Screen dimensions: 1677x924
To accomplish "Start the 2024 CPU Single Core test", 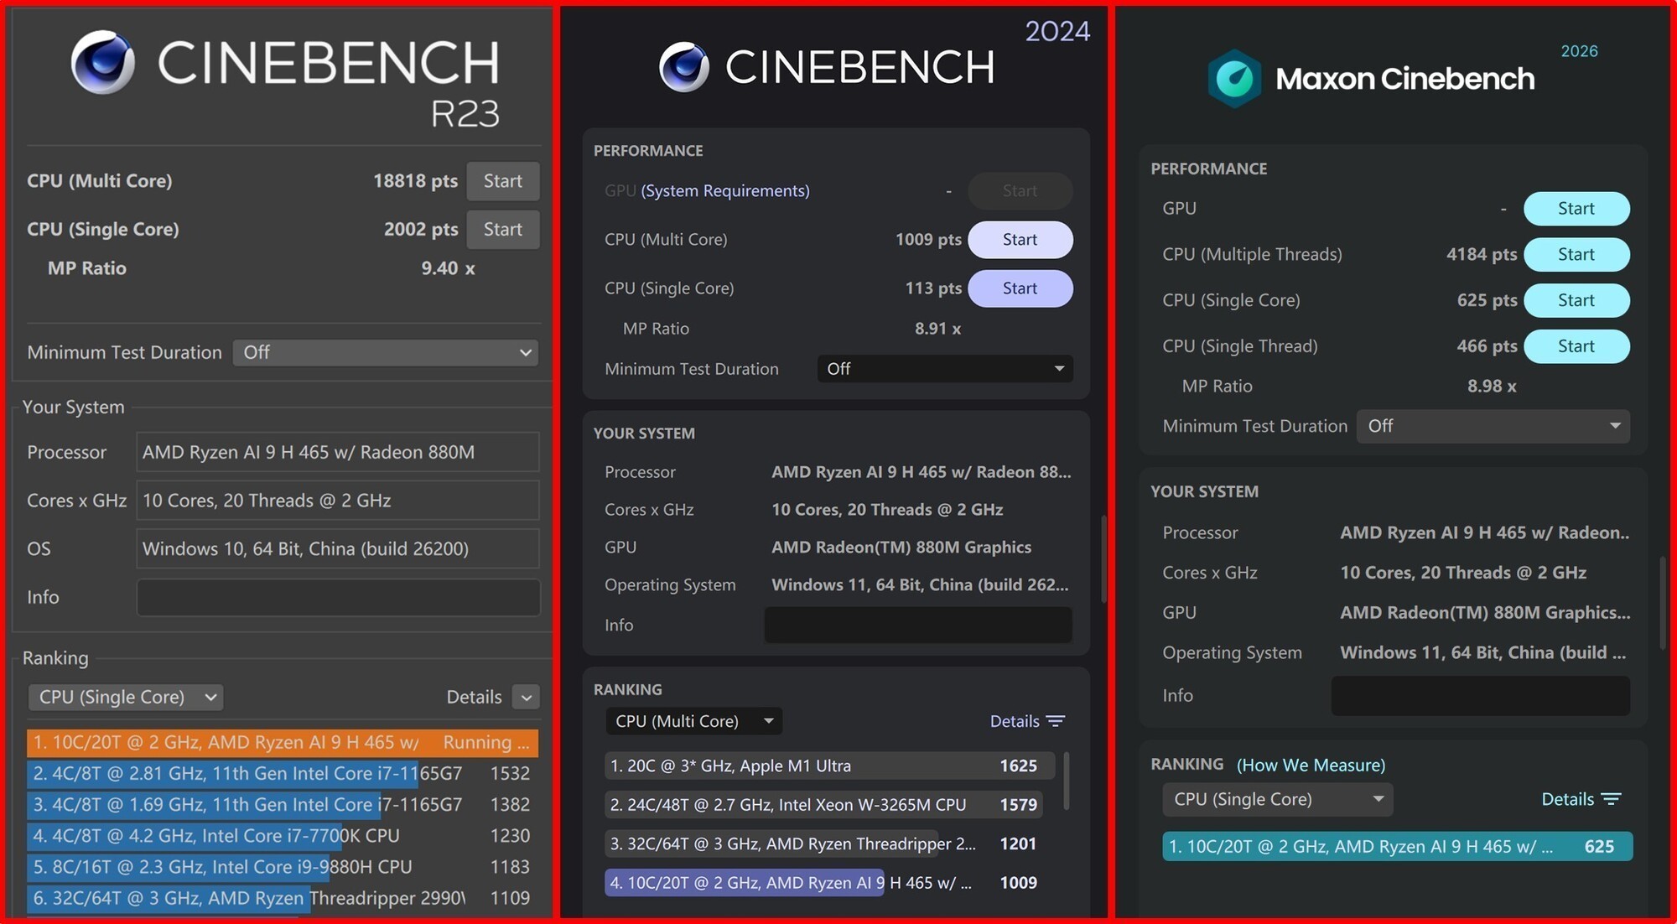I will coord(1020,288).
